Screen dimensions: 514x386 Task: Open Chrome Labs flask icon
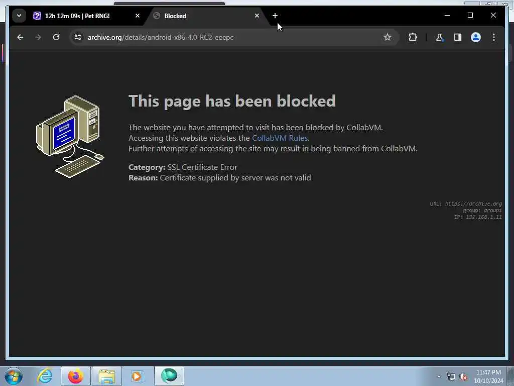[x=439, y=37]
